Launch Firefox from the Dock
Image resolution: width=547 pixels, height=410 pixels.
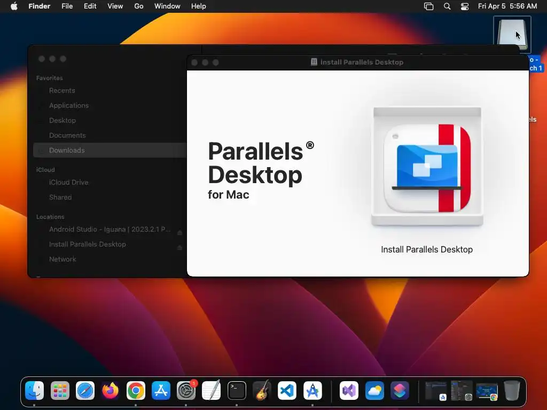pyautogui.click(x=110, y=390)
